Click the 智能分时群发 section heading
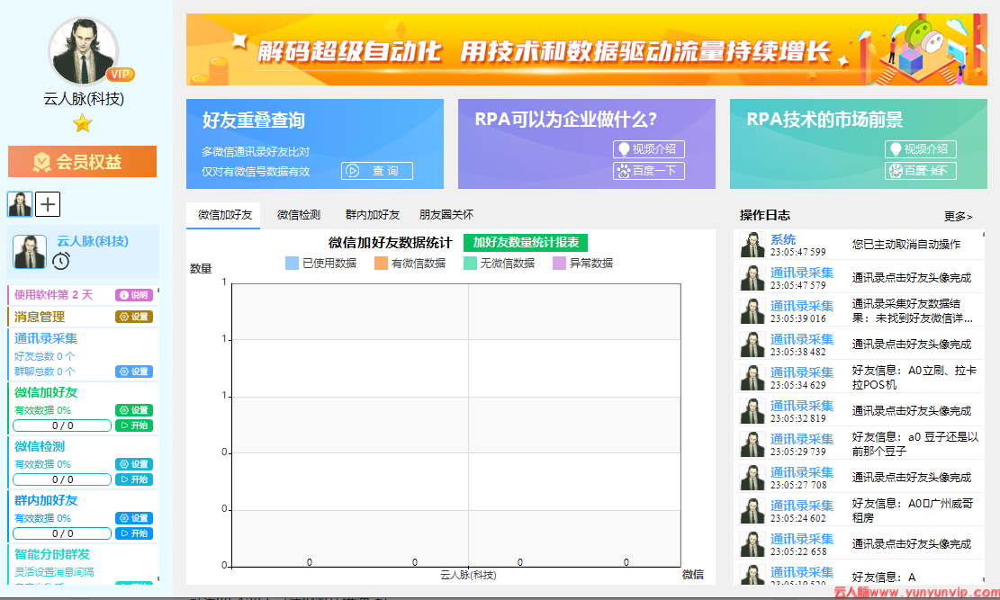Image resolution: width=1000 pixels, height=600 pixels. click(52, 554)
